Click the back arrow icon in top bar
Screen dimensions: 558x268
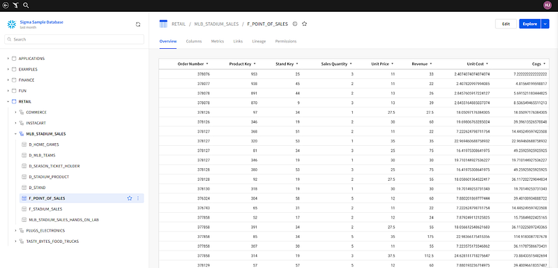click(x=6, y=5)
